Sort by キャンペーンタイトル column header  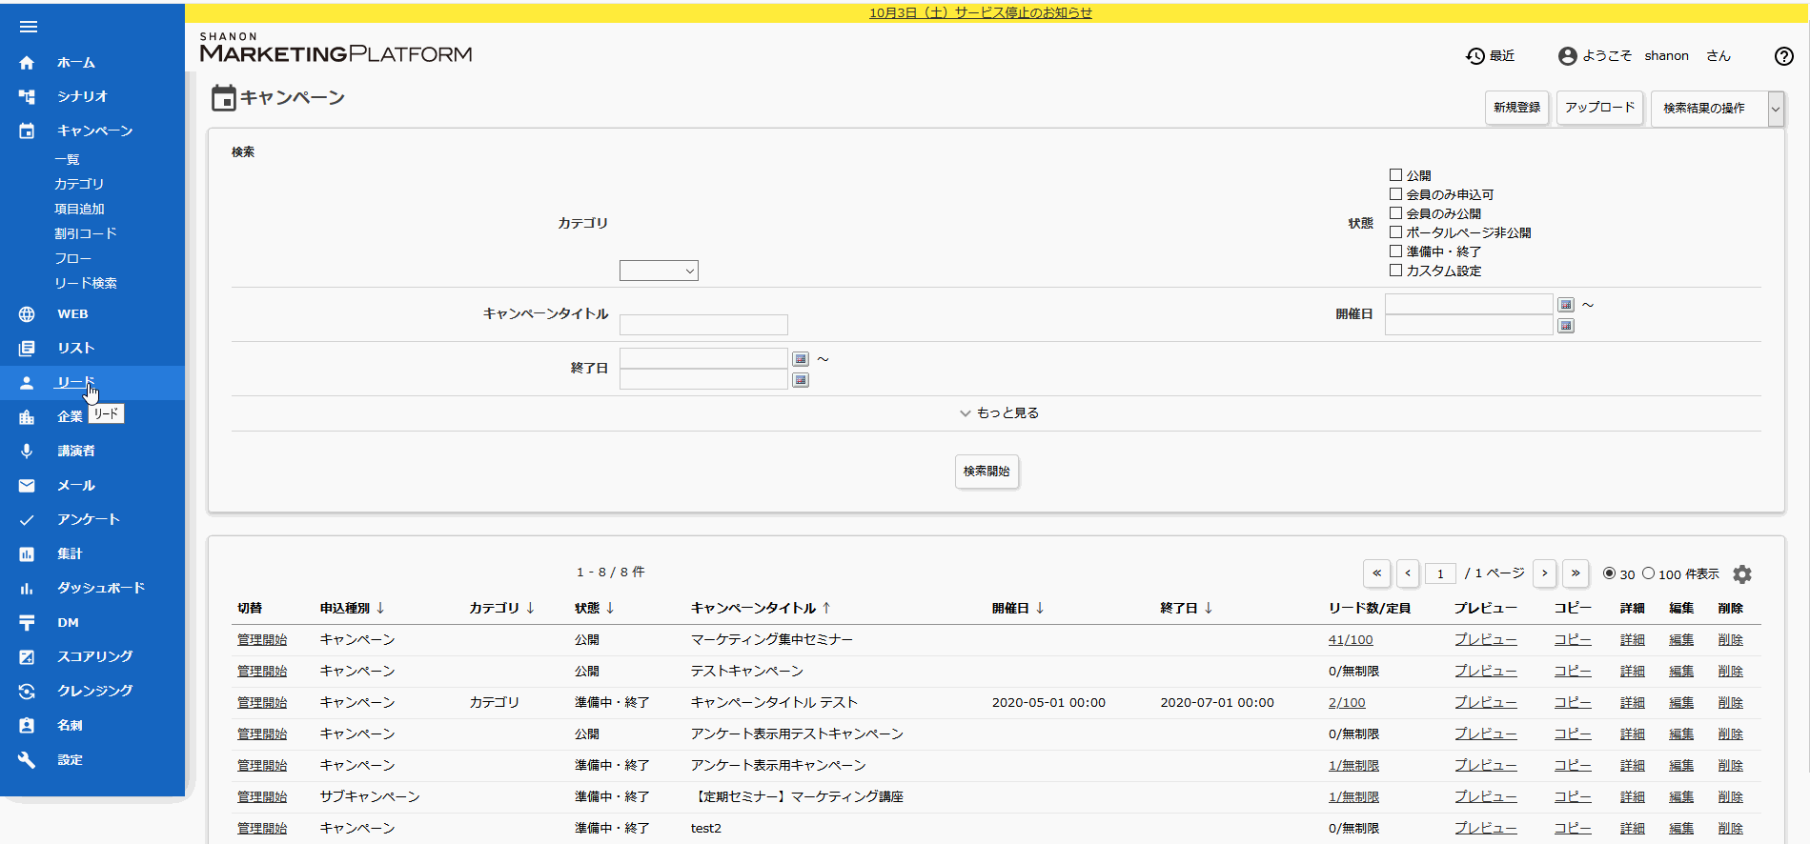tap(761, 608)
